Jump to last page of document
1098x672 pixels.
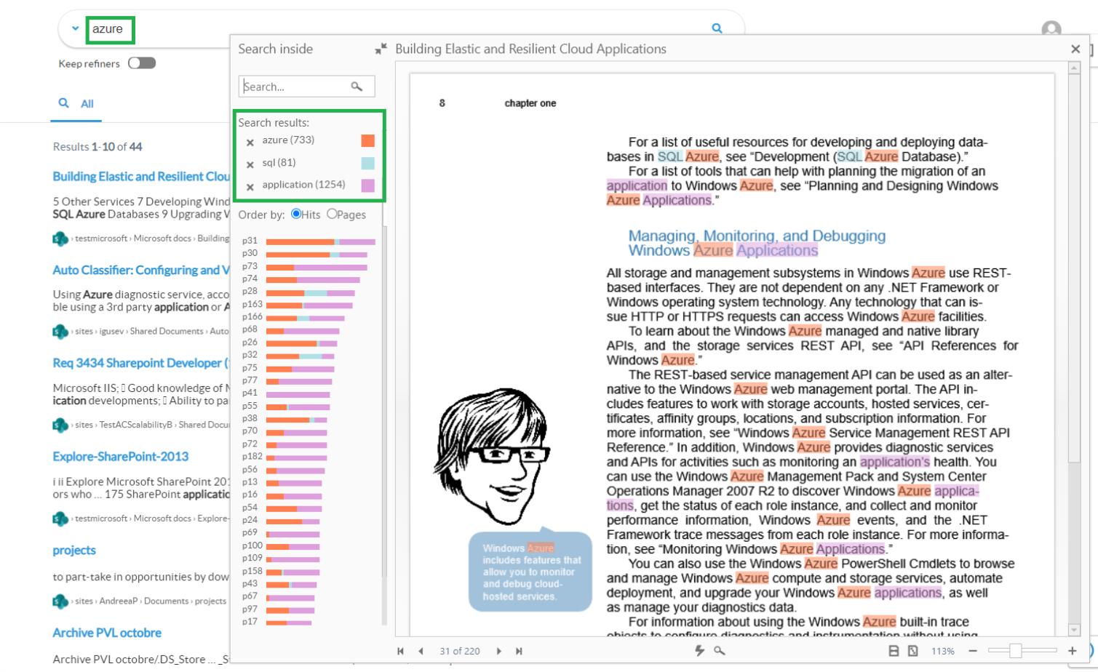tap(519, 651)
